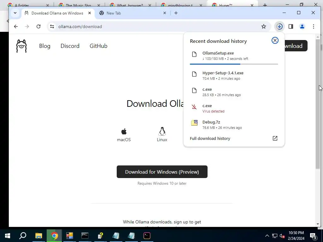Click the virus-blocked download icon

(x=194, y=107)
